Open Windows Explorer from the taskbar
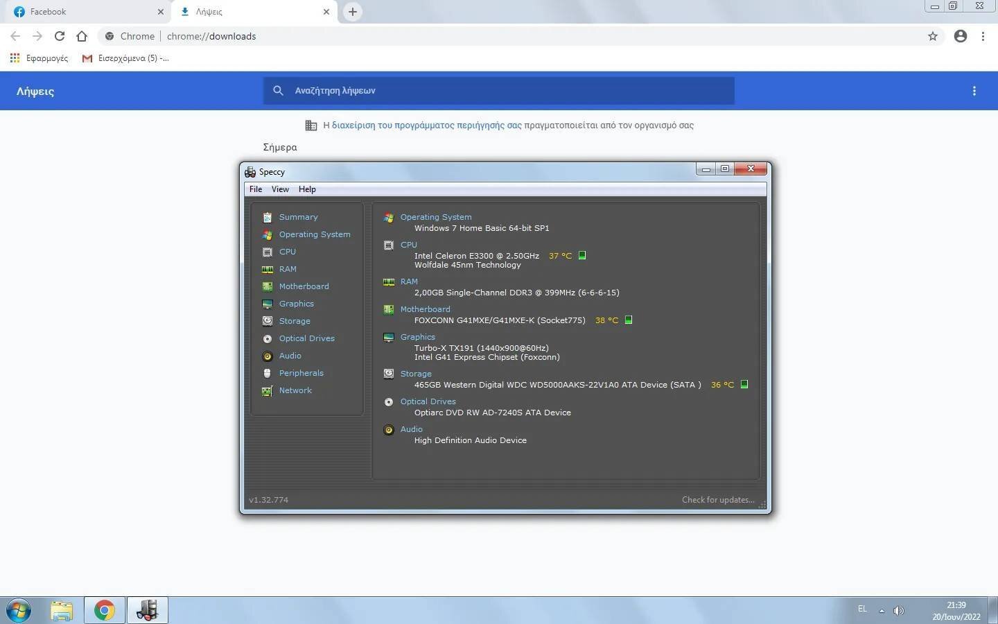Screen dimensions: 998x624 click(62, 611)
